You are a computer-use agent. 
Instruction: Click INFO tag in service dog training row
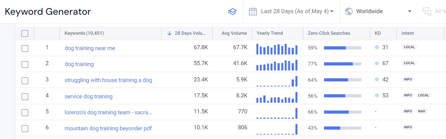pyautogui.click(x=408, y=95)
